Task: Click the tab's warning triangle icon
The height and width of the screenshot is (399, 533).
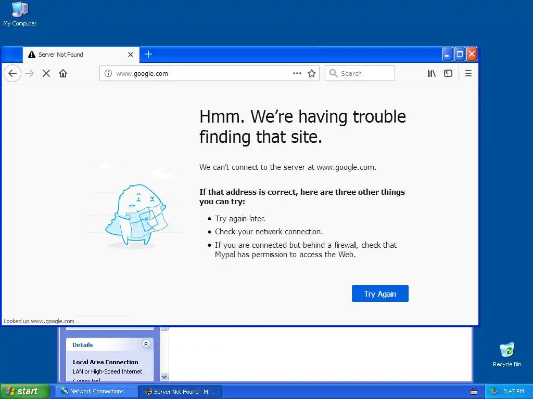Action: pos(32,55)
